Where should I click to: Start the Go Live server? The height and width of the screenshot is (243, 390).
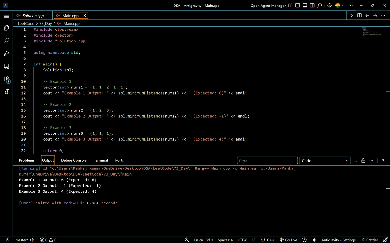point(288,240)
